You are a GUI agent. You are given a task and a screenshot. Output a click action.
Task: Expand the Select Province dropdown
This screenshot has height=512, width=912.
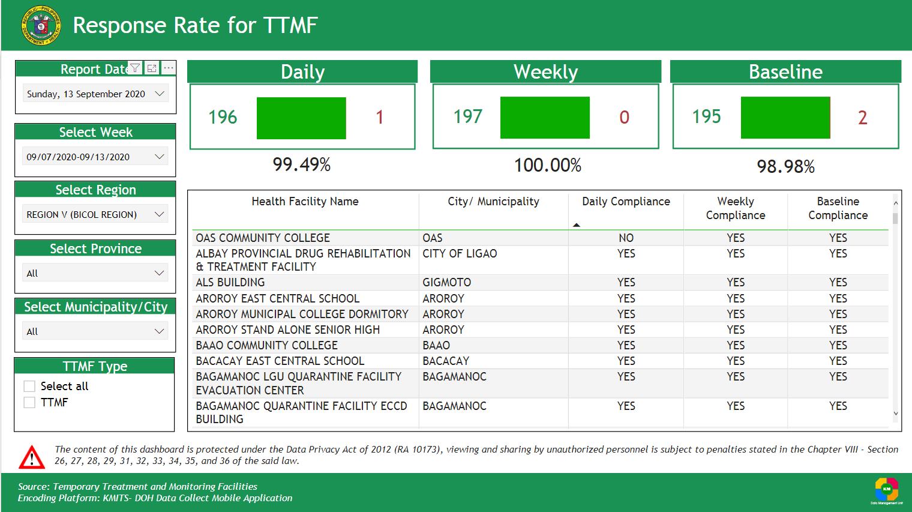(95, 273)
